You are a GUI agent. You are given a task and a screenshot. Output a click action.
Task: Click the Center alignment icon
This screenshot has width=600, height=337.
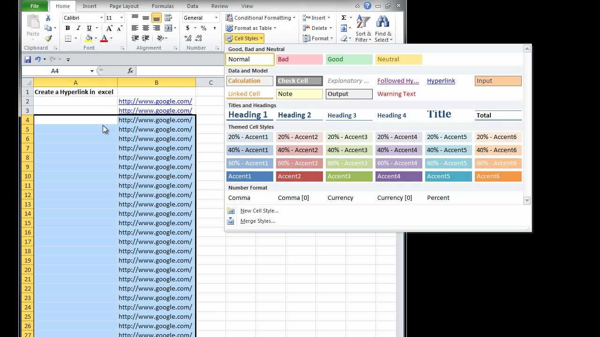(x=146, y=28)
